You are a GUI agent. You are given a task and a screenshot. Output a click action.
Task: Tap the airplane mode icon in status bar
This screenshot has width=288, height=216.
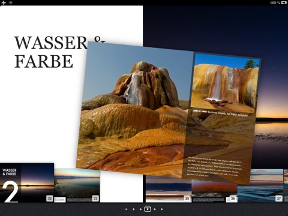[x=4, y=3]
